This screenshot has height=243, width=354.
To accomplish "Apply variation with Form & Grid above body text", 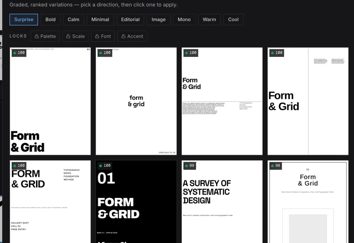I will (x=222, y=101).
